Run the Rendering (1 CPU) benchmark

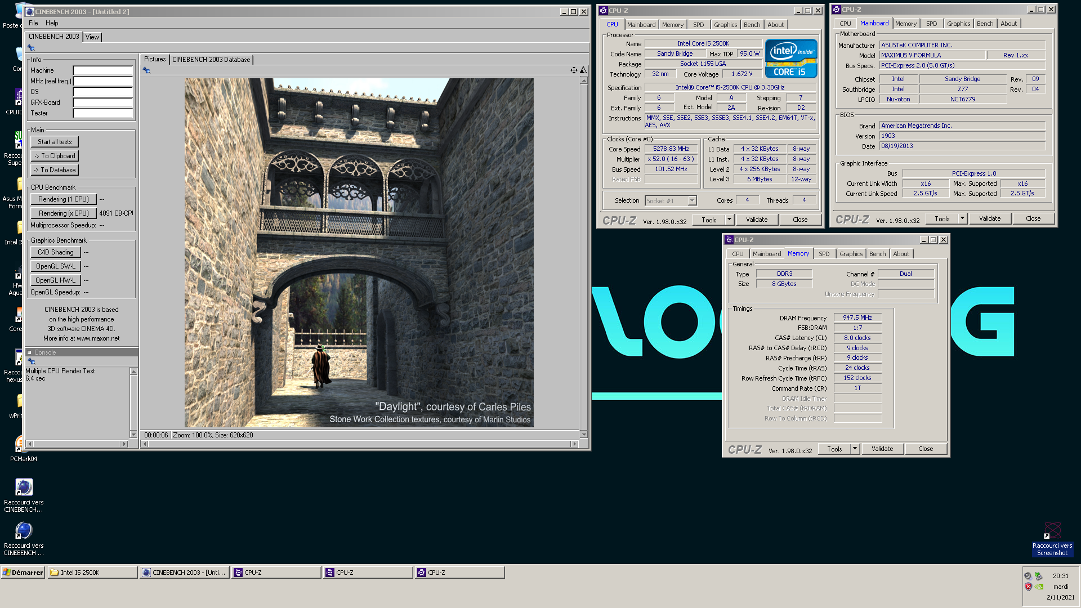click(x=64, y=199)
